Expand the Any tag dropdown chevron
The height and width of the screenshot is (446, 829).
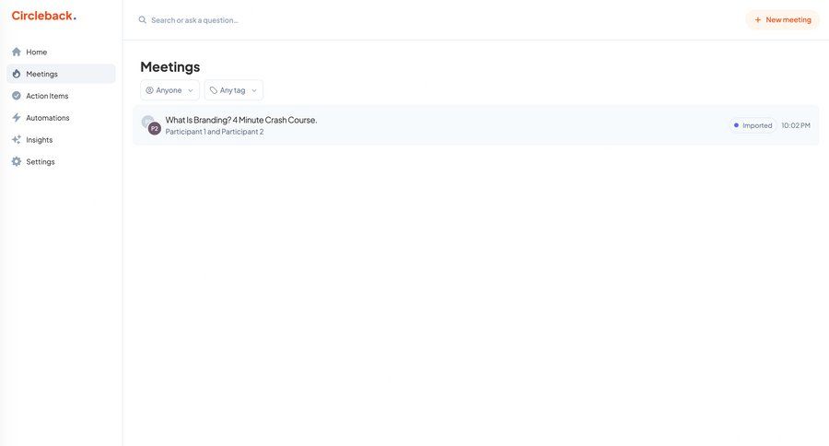pos(254,90)
